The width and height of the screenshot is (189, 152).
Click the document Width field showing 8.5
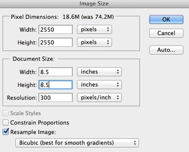(x=56, y=72)
